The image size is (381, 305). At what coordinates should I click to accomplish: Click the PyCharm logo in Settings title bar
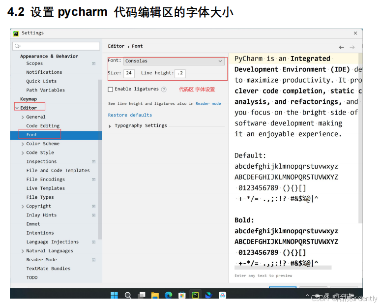click(16, 33)
